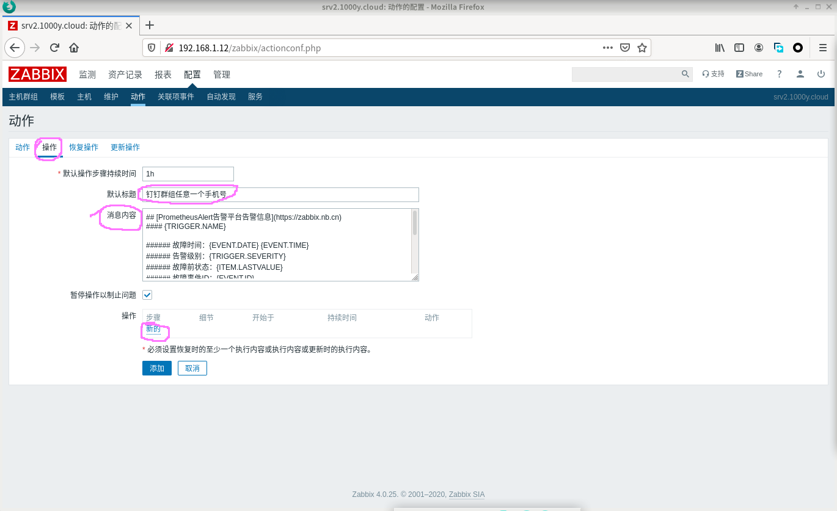This screenshot has width=837, height=511.
Task: Click the Zabbix logout power icon
Action: [821, 74]
